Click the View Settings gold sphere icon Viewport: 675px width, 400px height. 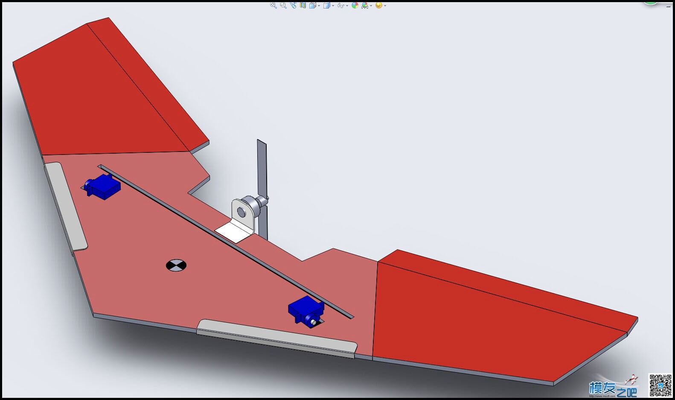(x=379, y=6)
